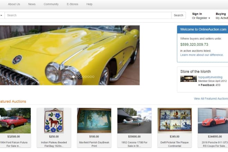The width and height of the screenshot is (228, 152).
Task: Open the About Us menu item
Action: click(14, 4)
